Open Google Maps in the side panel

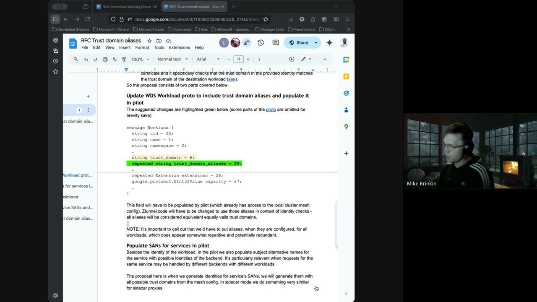tap(346, 127)
